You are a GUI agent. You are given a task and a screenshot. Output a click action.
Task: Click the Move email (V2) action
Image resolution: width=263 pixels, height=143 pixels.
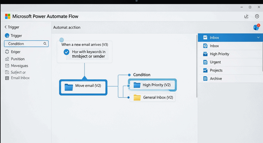[83, 87]
